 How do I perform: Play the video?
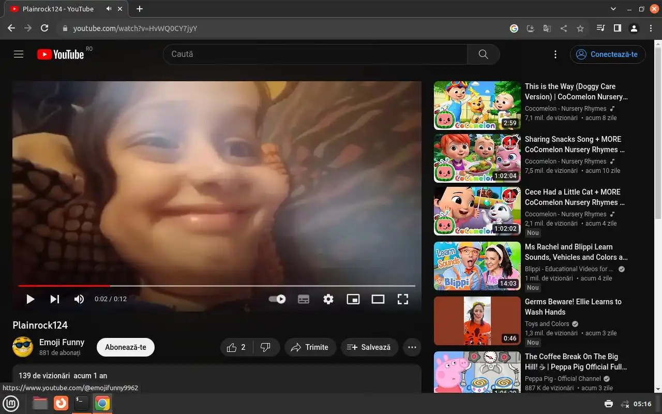point(30,299)
